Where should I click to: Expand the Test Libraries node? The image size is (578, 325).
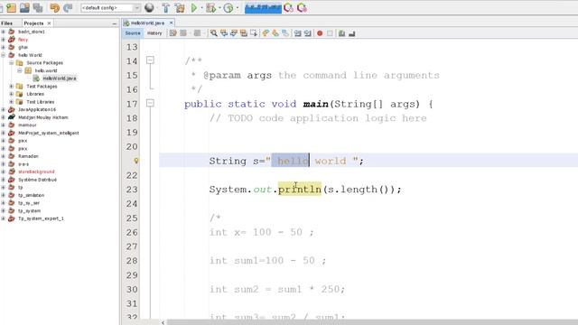tap(12, 102)
